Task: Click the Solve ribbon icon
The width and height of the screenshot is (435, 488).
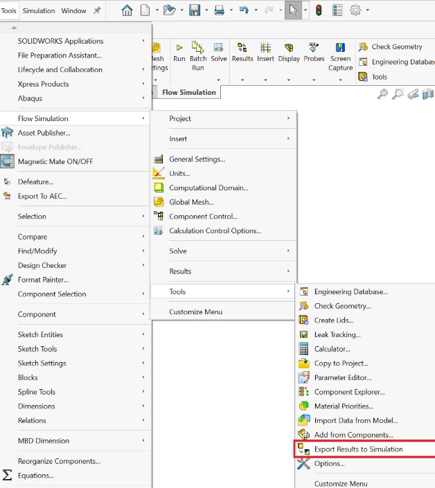Action: [218, 47]
